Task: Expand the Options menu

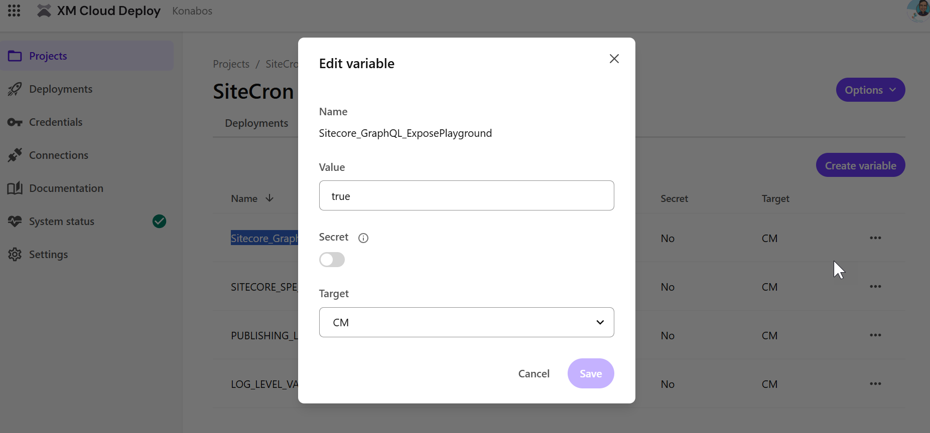Action: 870,90
